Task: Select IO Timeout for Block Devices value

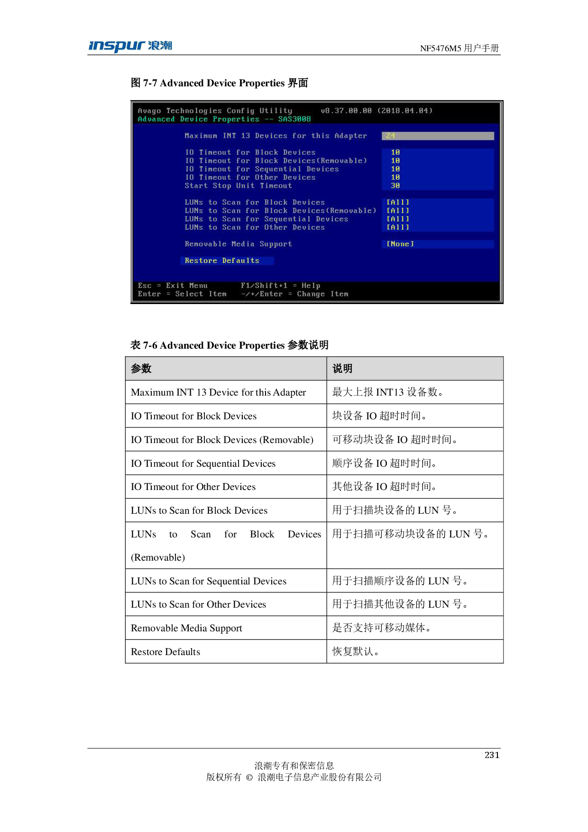Action: tap(395, 153)
